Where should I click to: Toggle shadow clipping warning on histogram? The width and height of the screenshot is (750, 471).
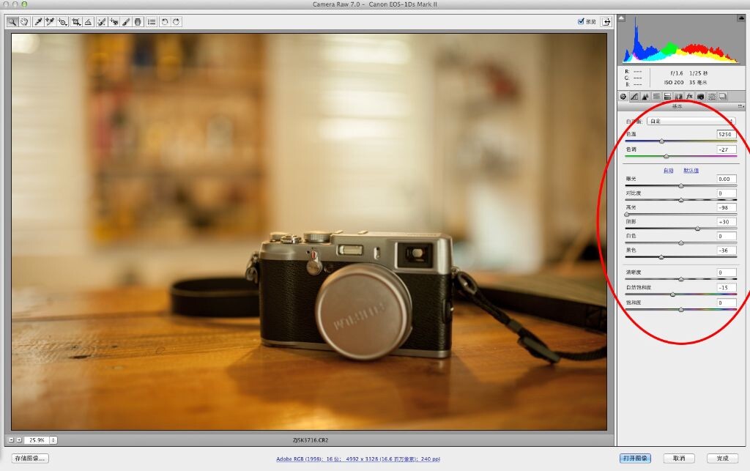622,18
